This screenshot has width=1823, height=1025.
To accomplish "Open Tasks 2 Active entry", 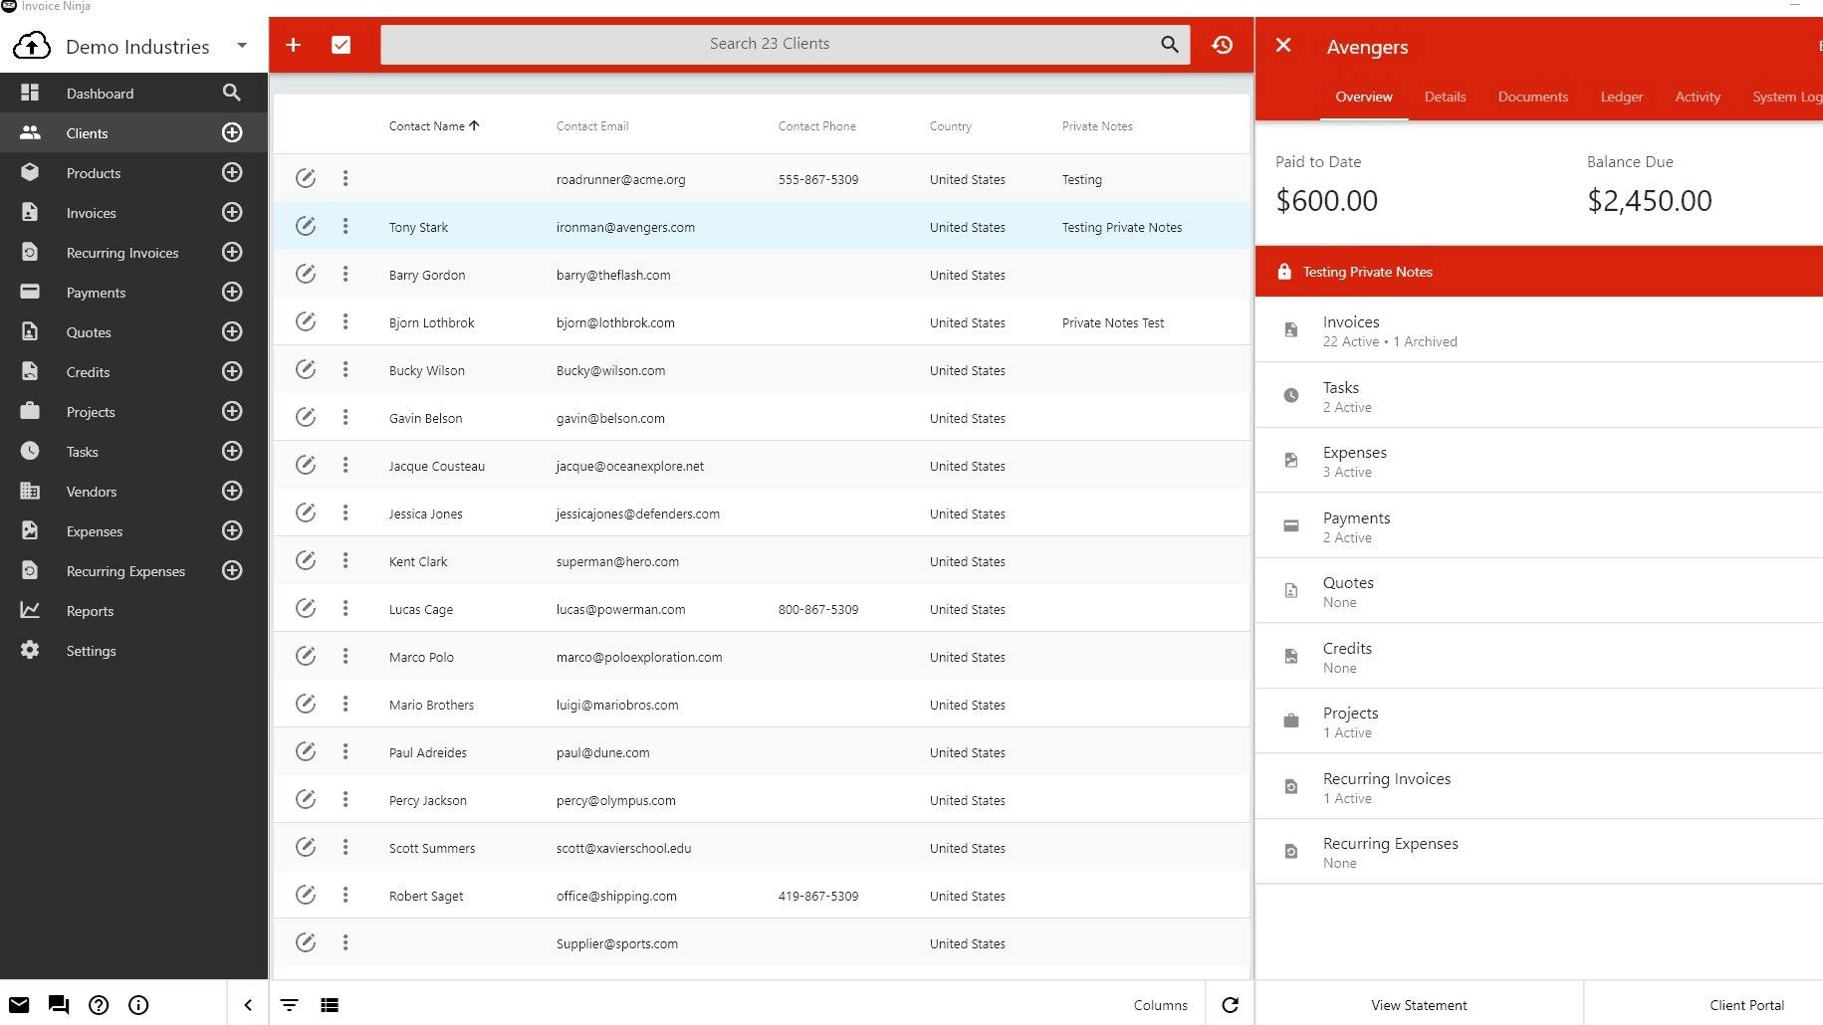I will (1538, 396).
